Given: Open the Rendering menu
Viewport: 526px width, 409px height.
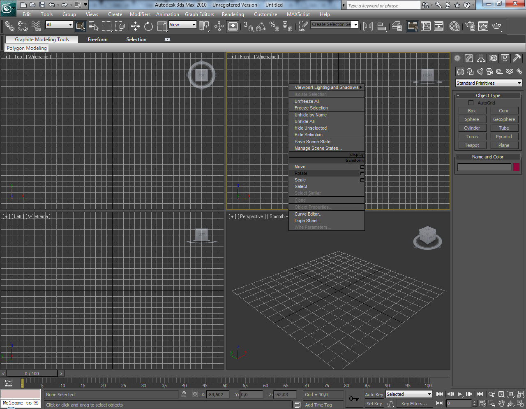Looking at the screenshot, I should pyautogui.click(x=233, y=14).
